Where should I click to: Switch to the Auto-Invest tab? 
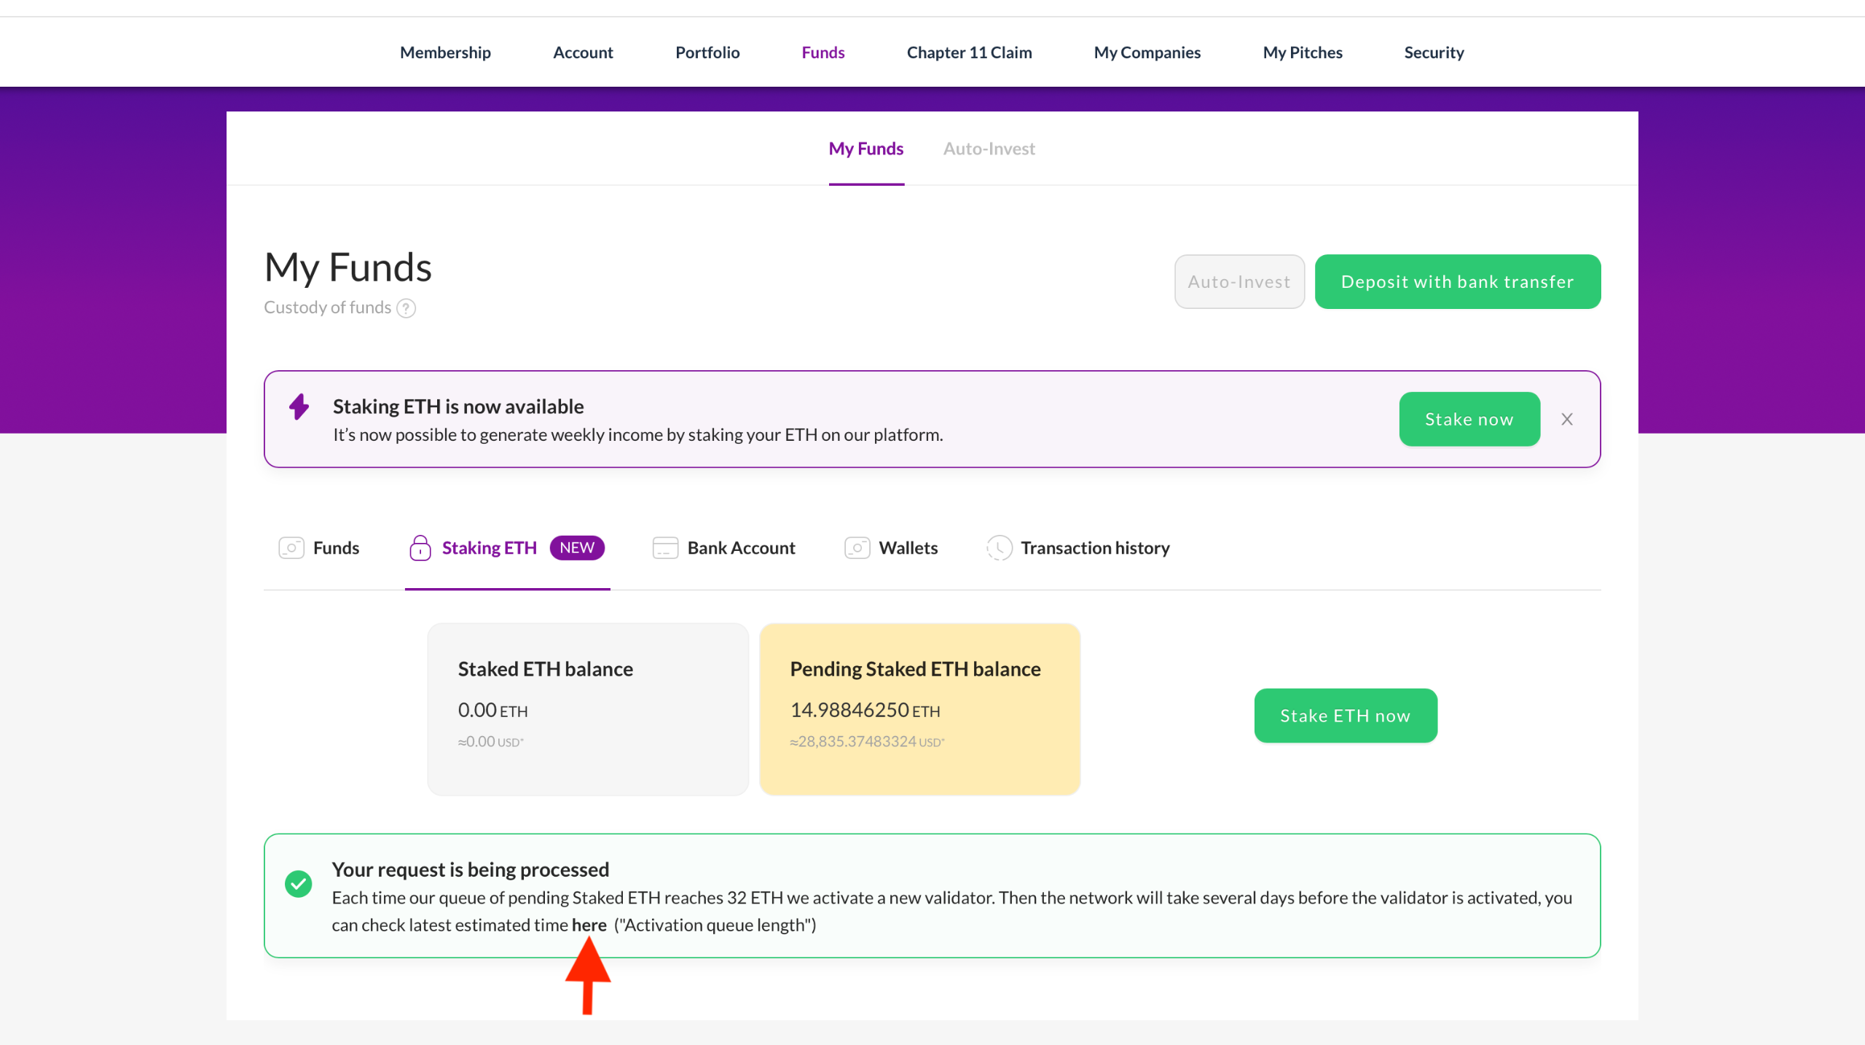coord(989,149)
